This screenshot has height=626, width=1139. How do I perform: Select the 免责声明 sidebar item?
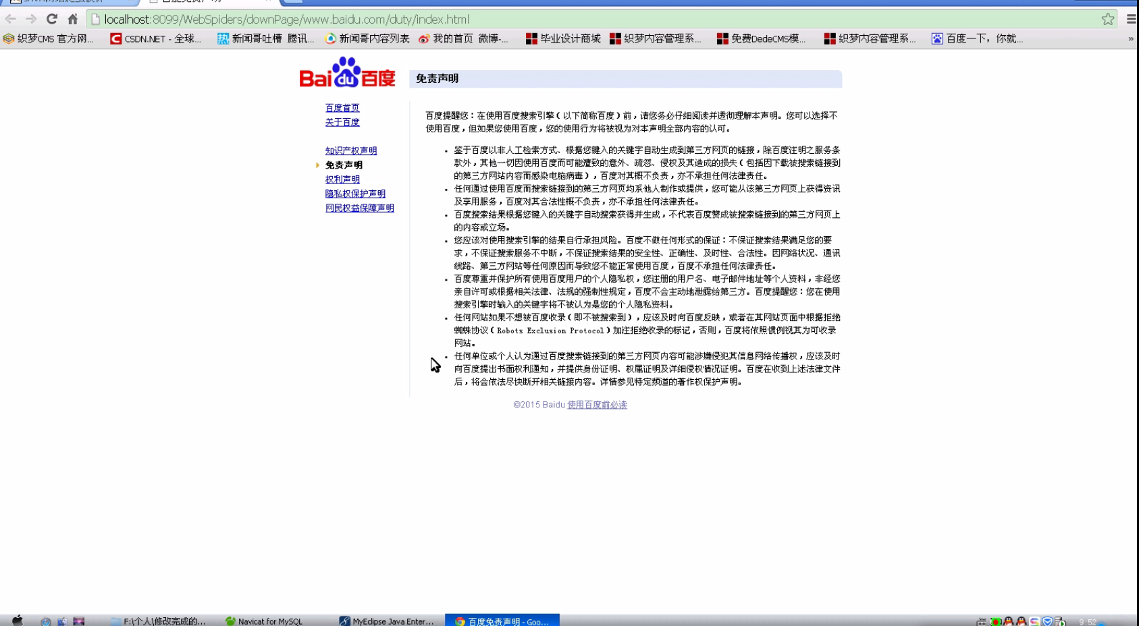point(344,165)
